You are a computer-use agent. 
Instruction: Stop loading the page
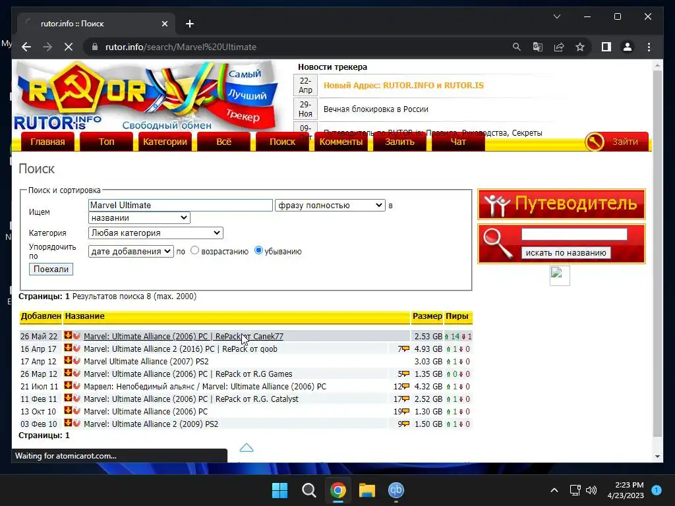(x=69, y=47)
